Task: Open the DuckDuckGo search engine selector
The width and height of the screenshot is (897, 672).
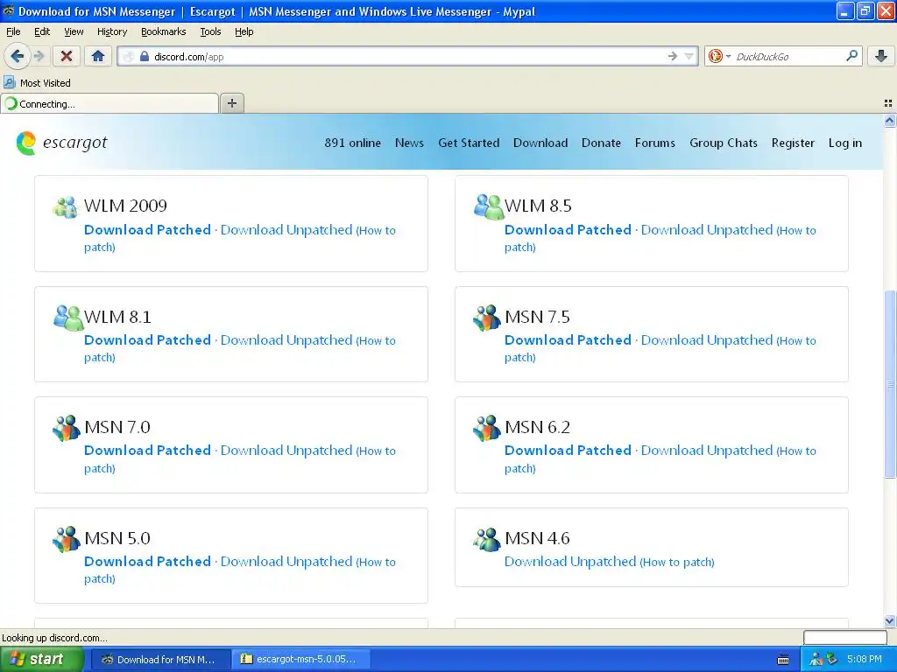Action: [x=719, y=56]
